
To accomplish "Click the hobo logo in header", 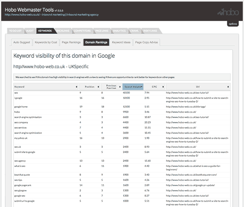I will [228, 12].
